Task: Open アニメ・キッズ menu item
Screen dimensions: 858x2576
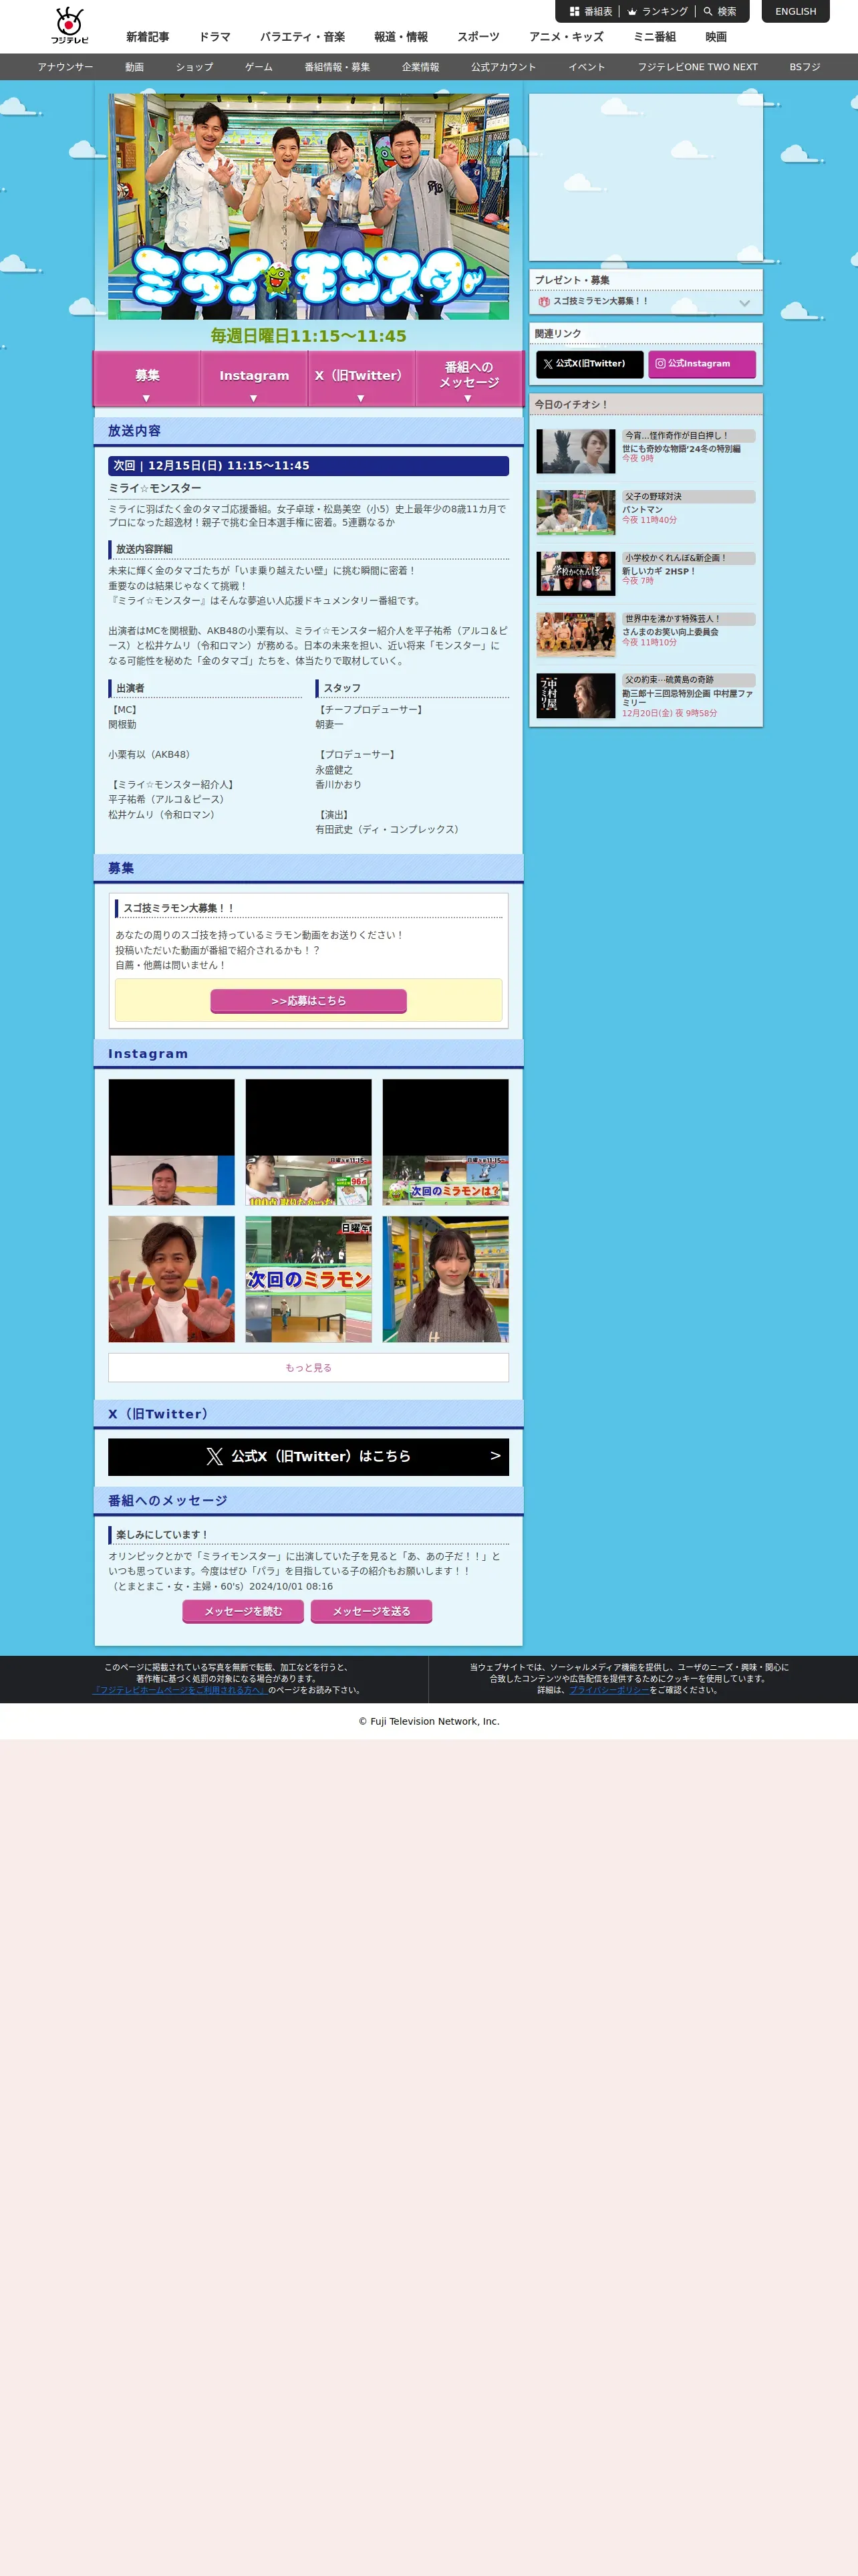Action: 567,37
